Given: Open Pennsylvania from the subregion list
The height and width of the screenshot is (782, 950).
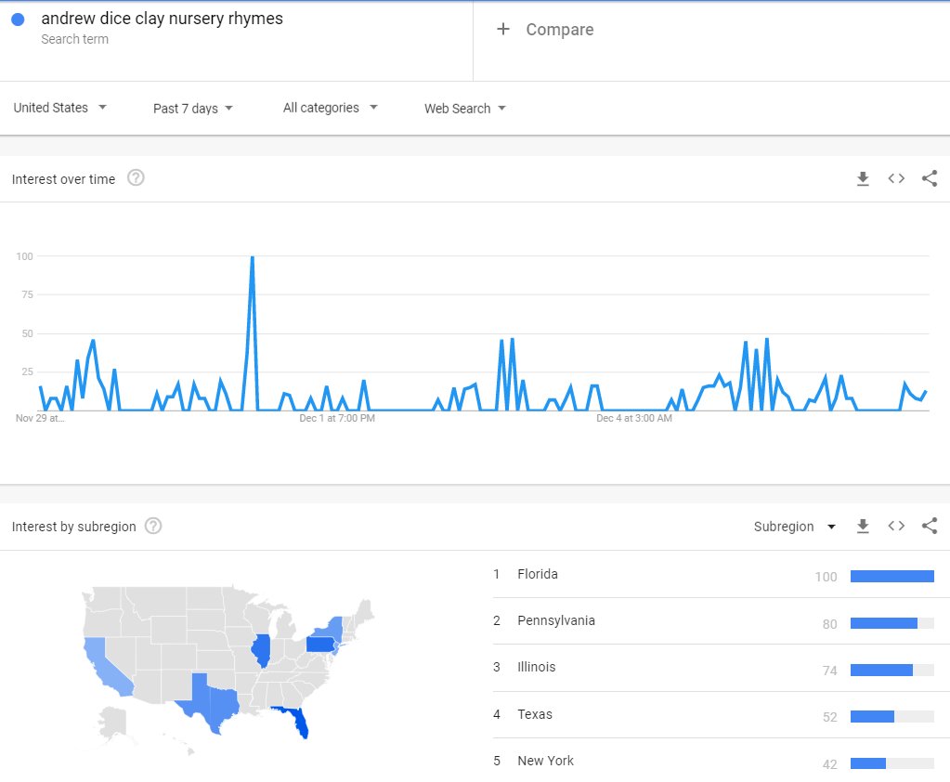Looking at the screenshot, I should click(556, 620).
